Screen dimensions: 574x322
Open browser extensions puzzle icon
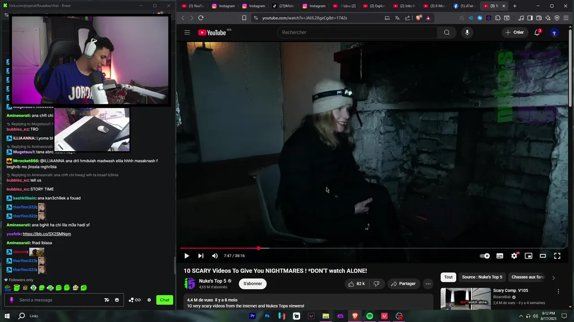point(498,18)
